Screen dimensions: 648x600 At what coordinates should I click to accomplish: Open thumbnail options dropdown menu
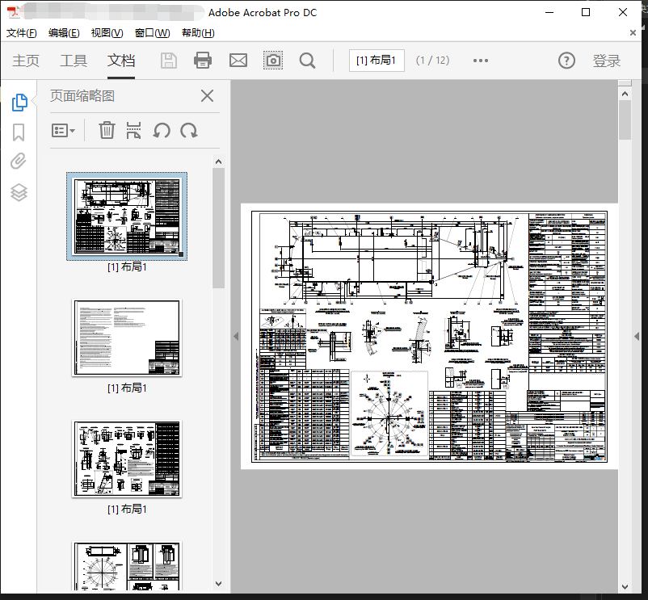(x=64, y=130)
